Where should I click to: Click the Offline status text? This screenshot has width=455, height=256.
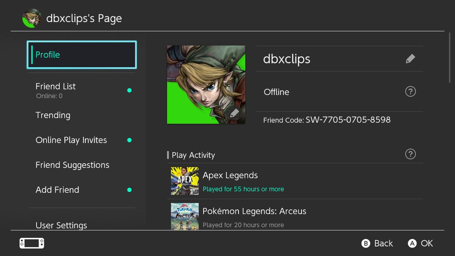click(x=276, y=92)
